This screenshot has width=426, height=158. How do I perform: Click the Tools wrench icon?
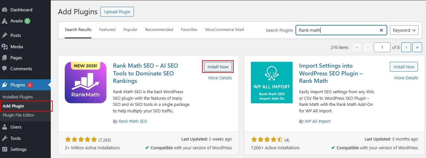tap(5, 138)
